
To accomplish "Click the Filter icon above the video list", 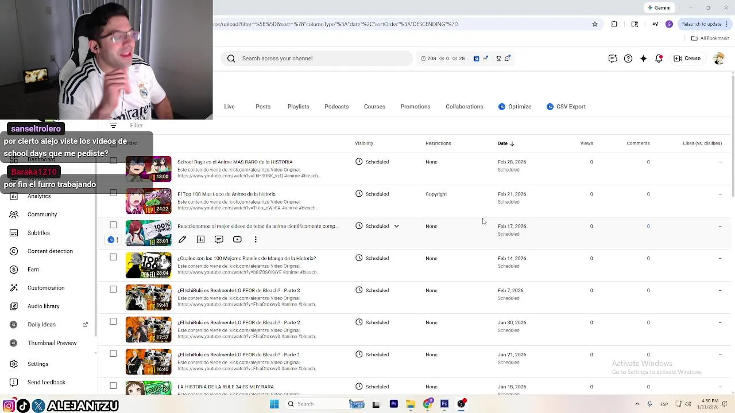I will click(x=113, y=126).
